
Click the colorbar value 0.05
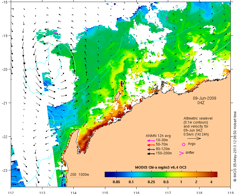[116, 182]
